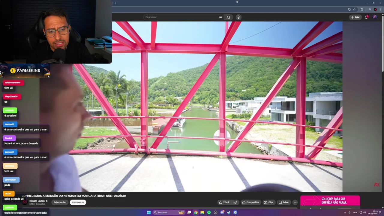Screen dimensions: 384x216
Task: Open Chrome media controls icon
Action: click(x=370, y=9)
